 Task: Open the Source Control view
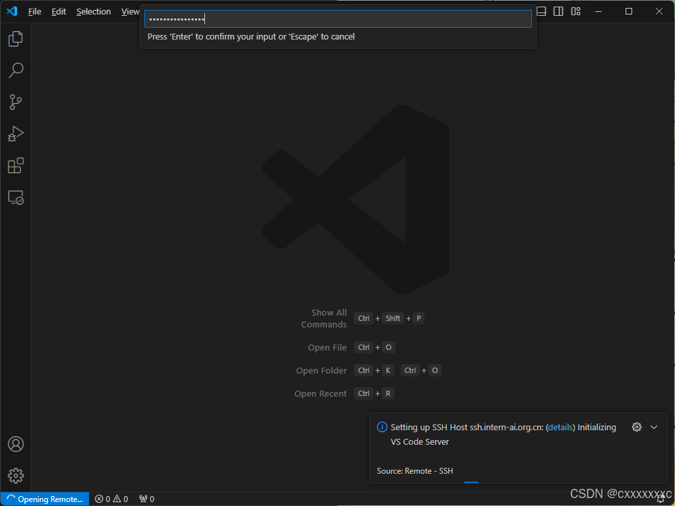coord(16,102)
